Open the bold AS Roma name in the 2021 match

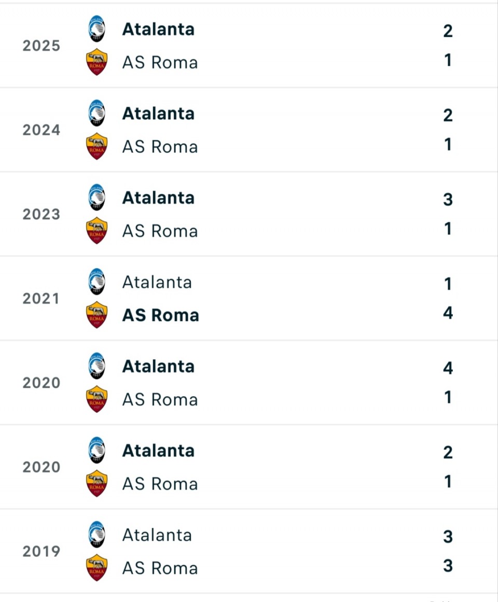(160, 315)
